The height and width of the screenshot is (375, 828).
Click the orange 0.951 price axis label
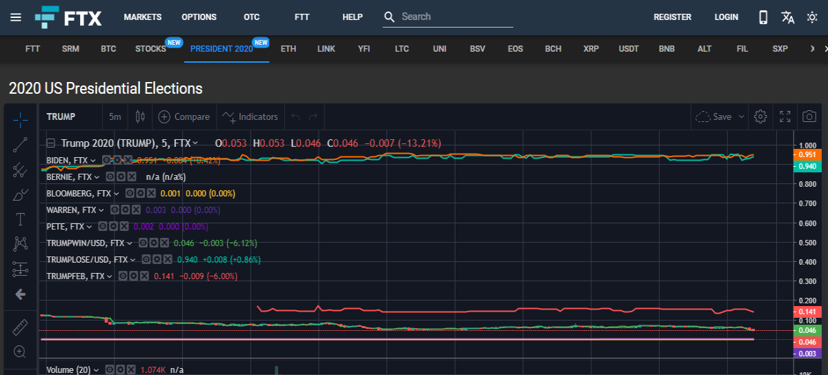point(809,155)
